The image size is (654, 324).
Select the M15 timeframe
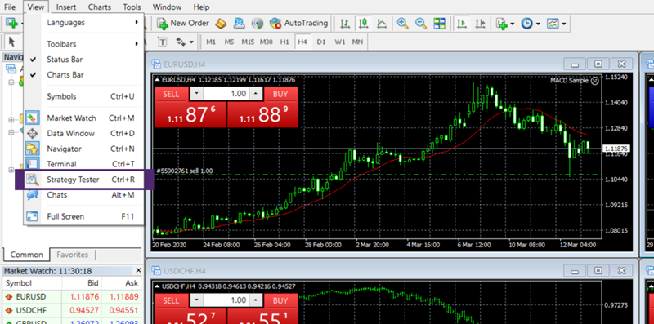248,42
